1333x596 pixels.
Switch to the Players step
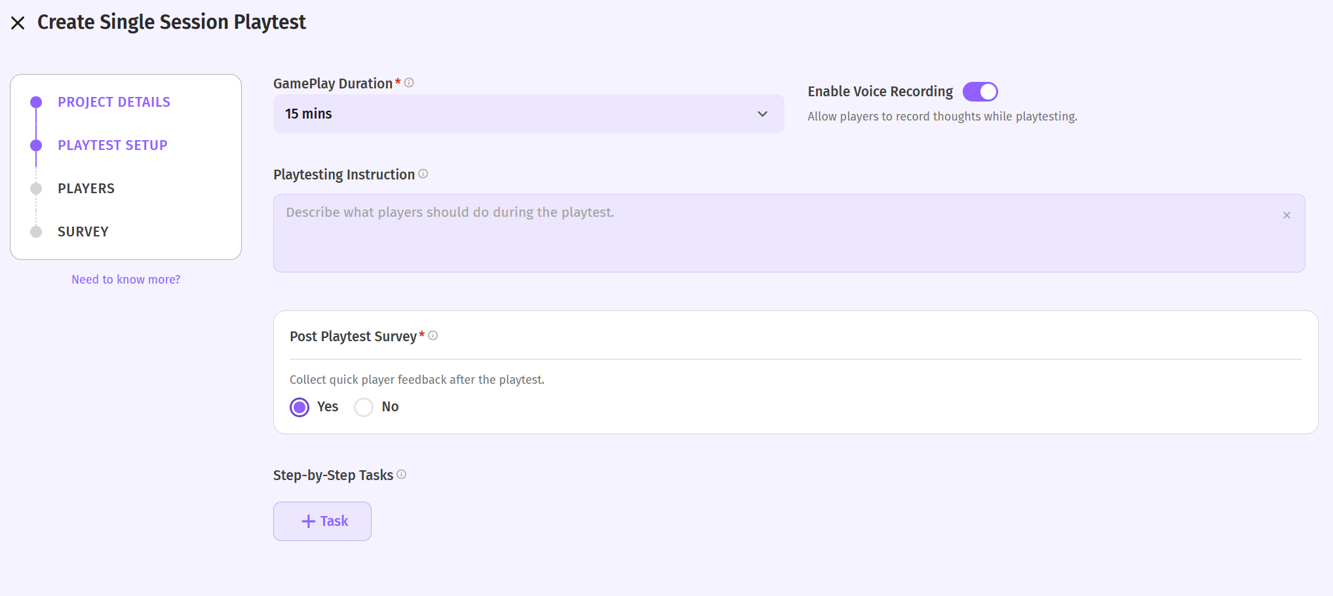click(86, 189)
